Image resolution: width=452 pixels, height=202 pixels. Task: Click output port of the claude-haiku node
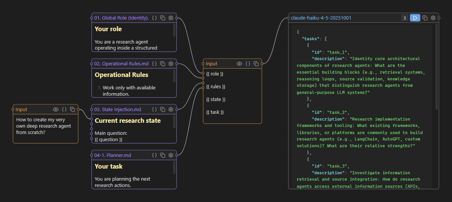439,18
